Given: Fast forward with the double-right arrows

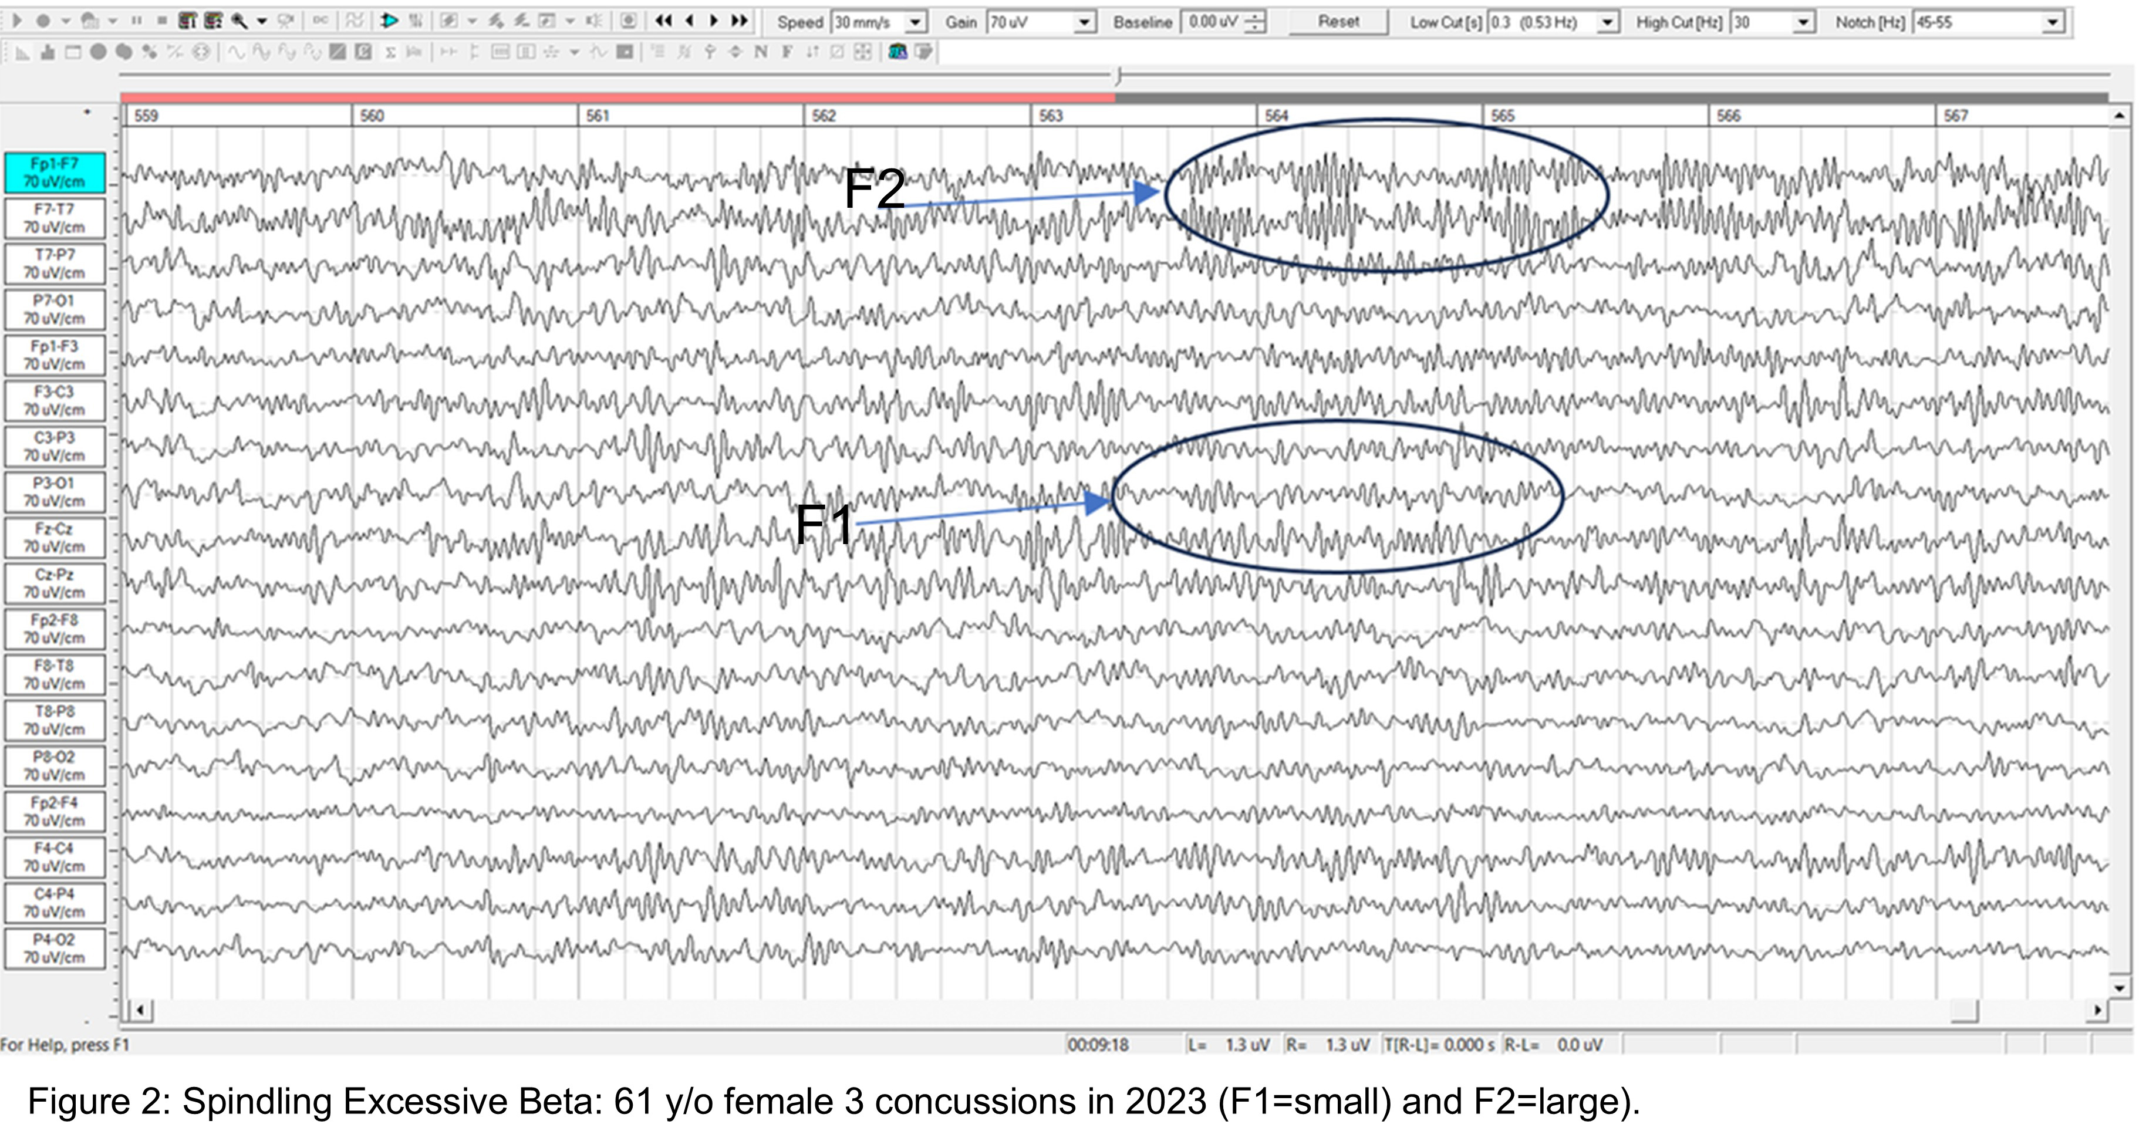Looking at the screenshot, I should point(739,21).
